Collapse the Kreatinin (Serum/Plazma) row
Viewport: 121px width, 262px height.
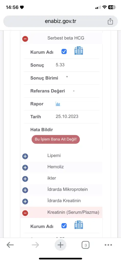tap(25, 213)
